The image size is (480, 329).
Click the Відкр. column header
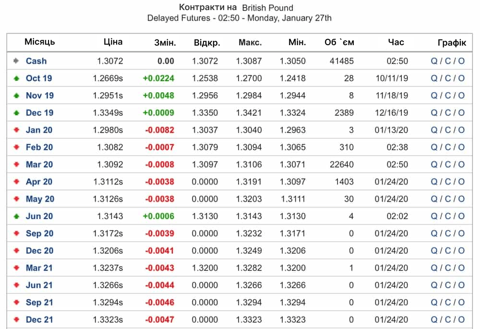coord(207,43)
